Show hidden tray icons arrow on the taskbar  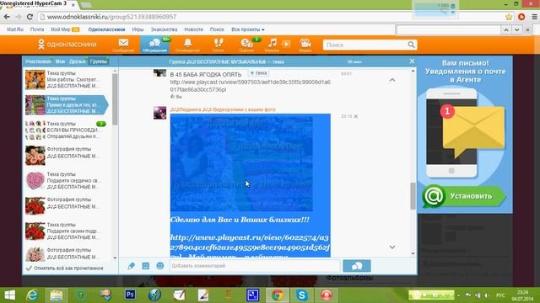pyautogui.click(x=458, y=295)
